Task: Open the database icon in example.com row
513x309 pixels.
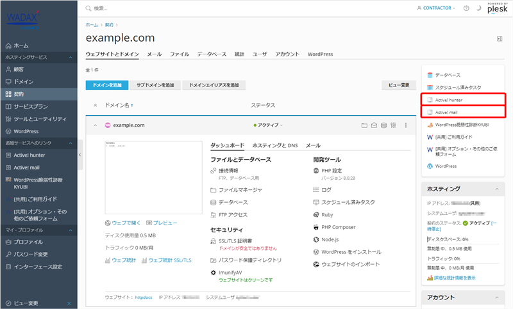Action: pyautogui.click(x=384, y=125)
